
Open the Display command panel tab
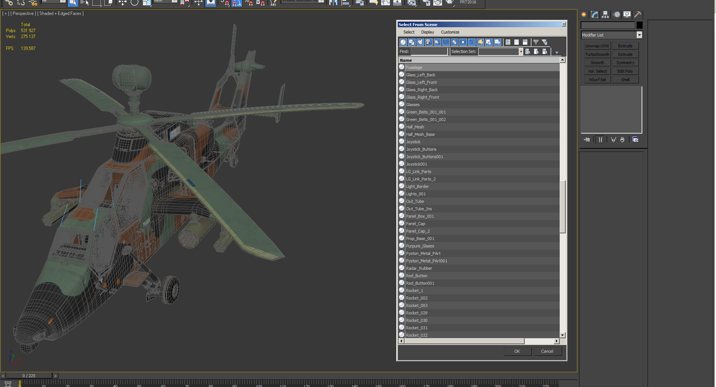click(x=627, y=15)
